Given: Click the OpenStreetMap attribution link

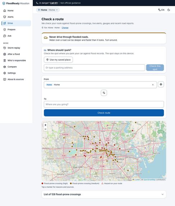Looking at the screenshot, I should [x=149, y=180].
